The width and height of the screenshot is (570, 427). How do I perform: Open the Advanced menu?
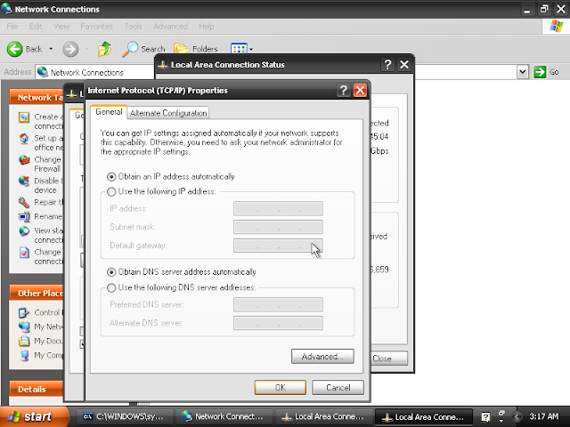click(170, 27)
